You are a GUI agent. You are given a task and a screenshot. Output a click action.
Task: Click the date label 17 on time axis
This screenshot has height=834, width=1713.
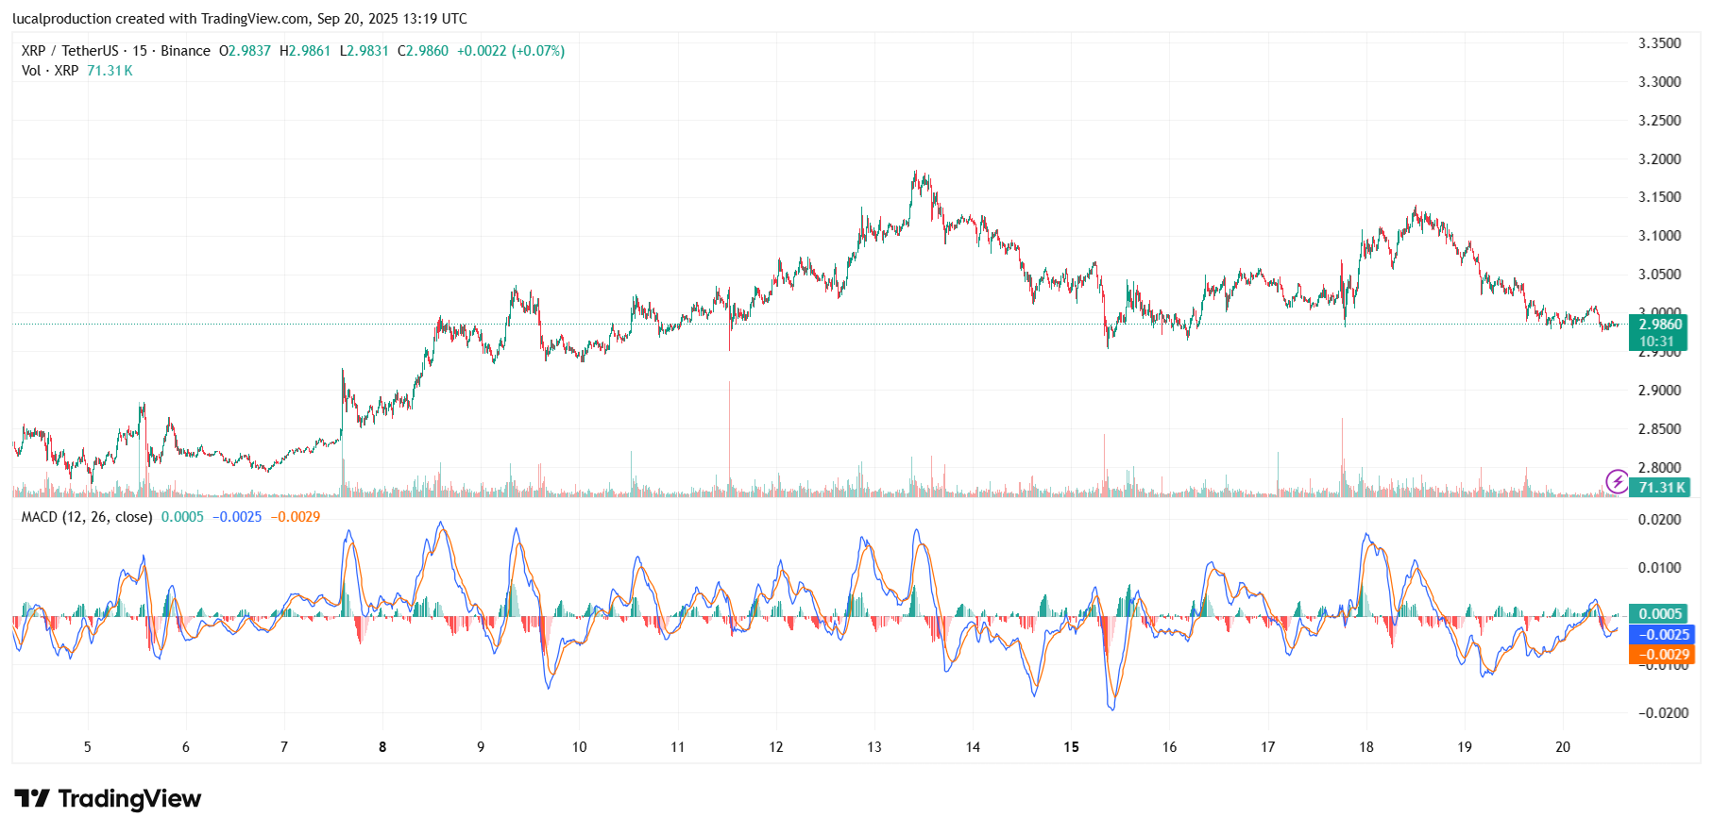pos(1268,747)
